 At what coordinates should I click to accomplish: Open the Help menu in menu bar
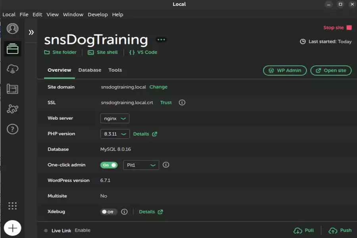tap(117, 15)
